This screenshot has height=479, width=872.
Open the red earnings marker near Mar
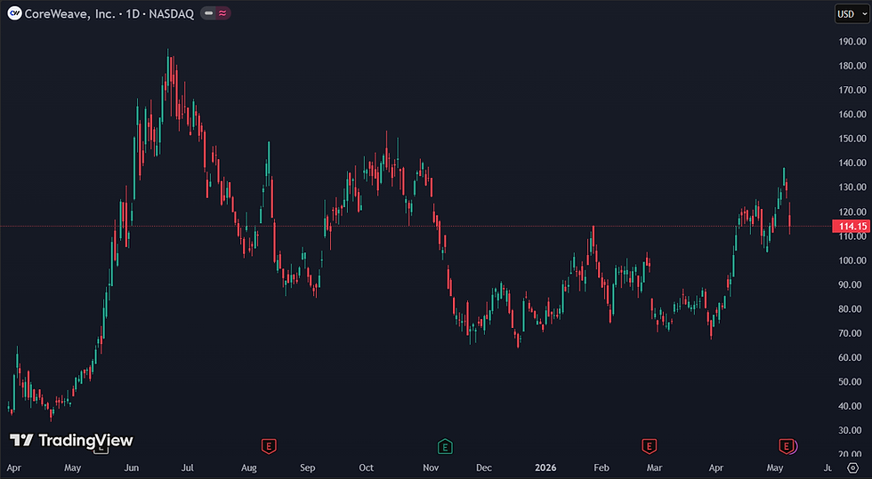click(649, 446)
